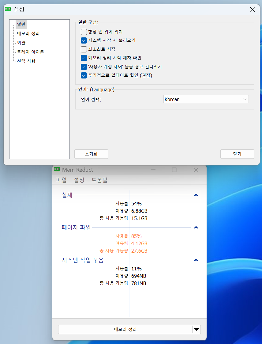Enable 최소화로 시작 checkbox
The image size is (262, 344).
pyautogui.click(x=84, y=49)
